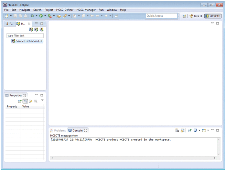Click the console horizontal scrollbar
The image size is (226, 171).
coord(134,158)
